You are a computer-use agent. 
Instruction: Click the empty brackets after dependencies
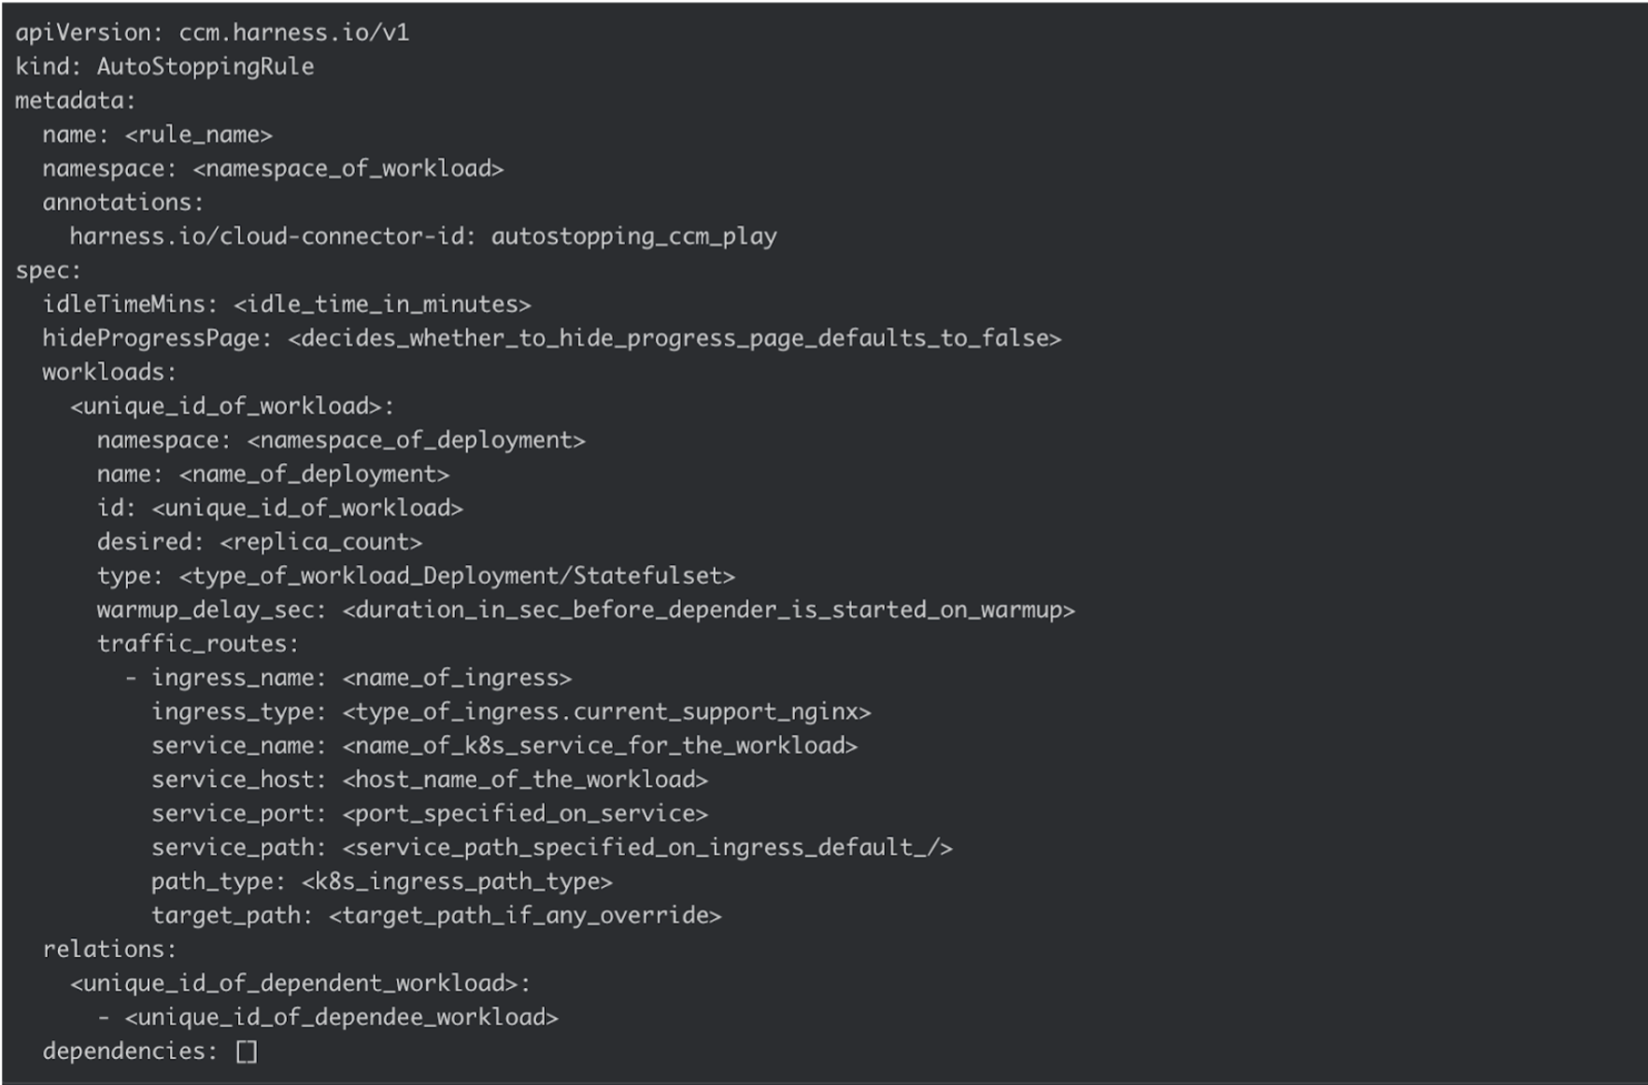click(x=246, y=1051)
